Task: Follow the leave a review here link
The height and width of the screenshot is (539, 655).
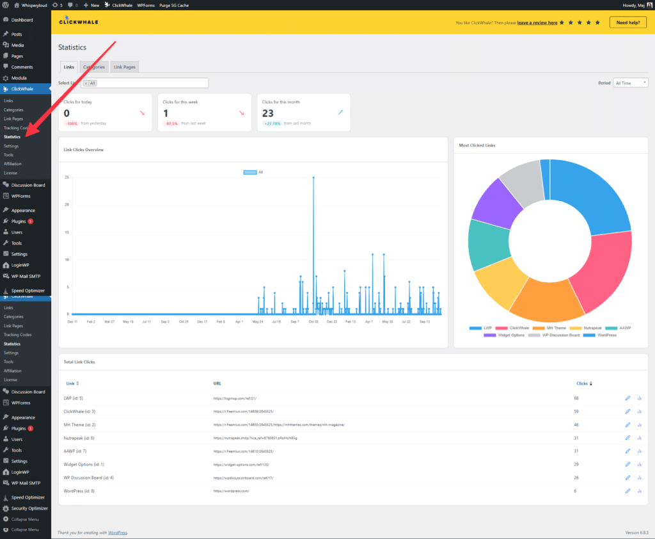Action: pos(537,22)
